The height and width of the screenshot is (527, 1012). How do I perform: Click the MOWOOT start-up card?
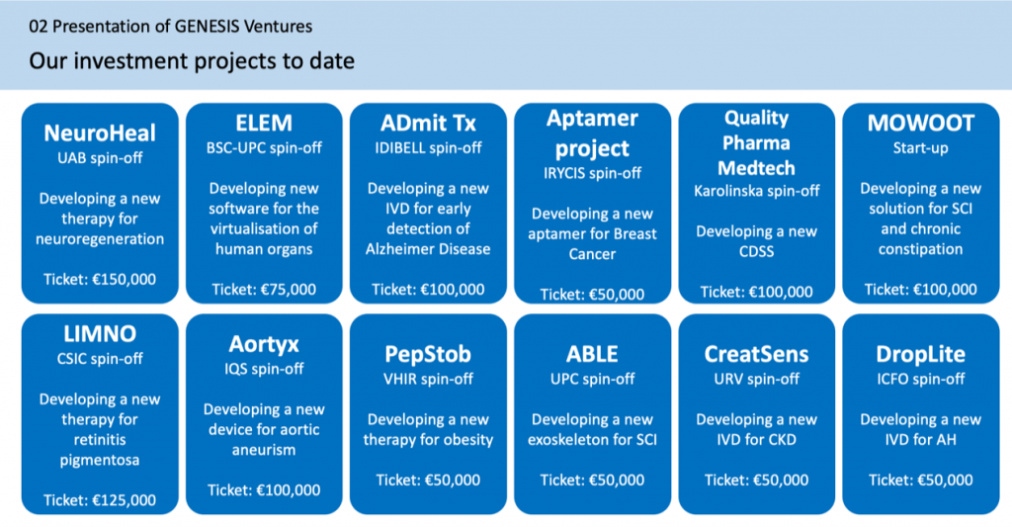pyautogui.click(x=920, y=203)
